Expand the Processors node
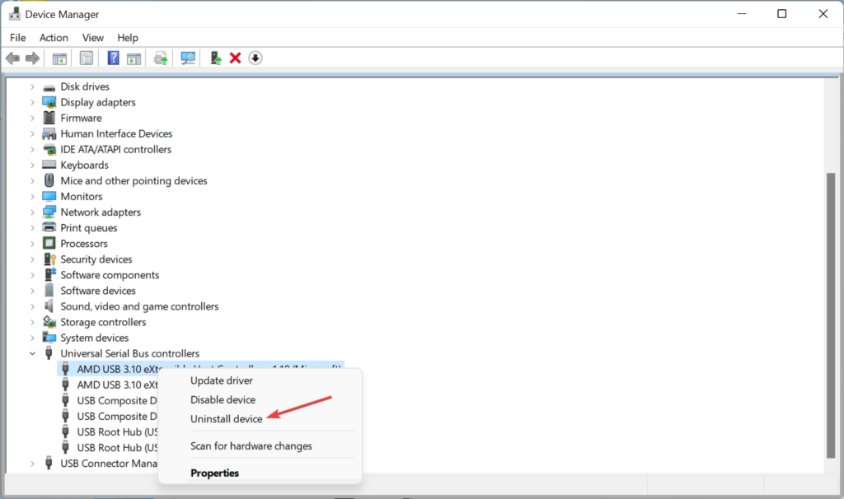Viewport: 844px width, 499px height. [x=32, y=244]
